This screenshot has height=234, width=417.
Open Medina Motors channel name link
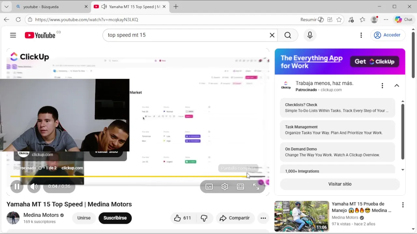(x=41, y=215)
